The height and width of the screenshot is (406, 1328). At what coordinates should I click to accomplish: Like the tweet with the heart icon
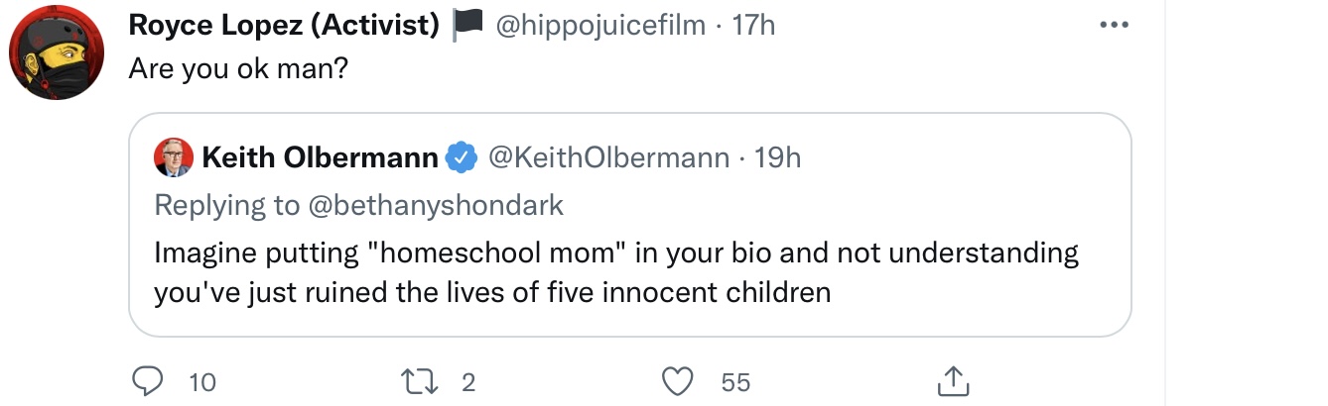[677, 381]
